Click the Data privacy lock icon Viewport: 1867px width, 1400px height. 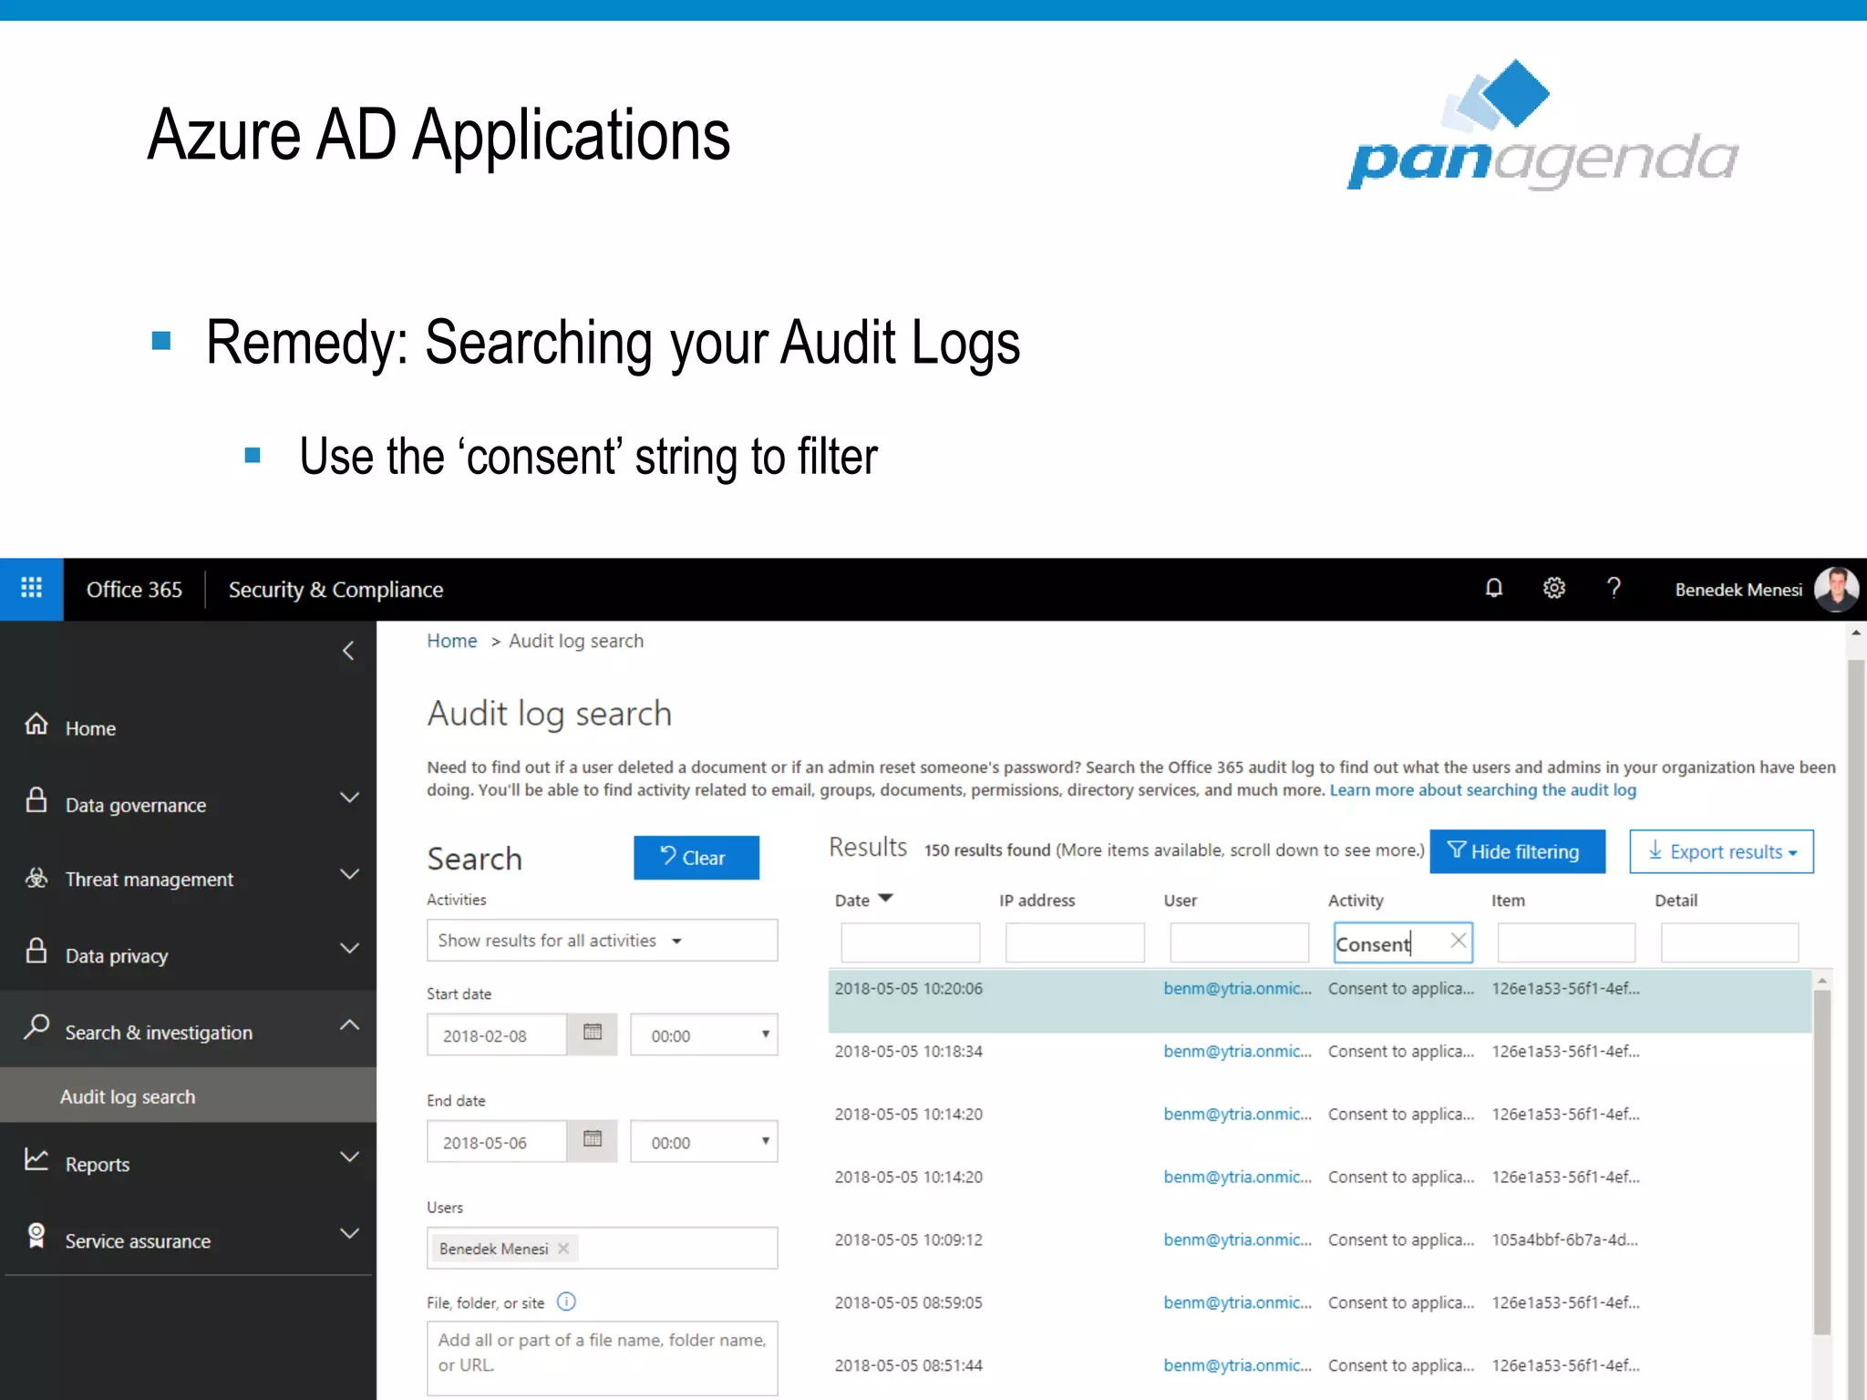pyautogui.click(x=36, y=951)
